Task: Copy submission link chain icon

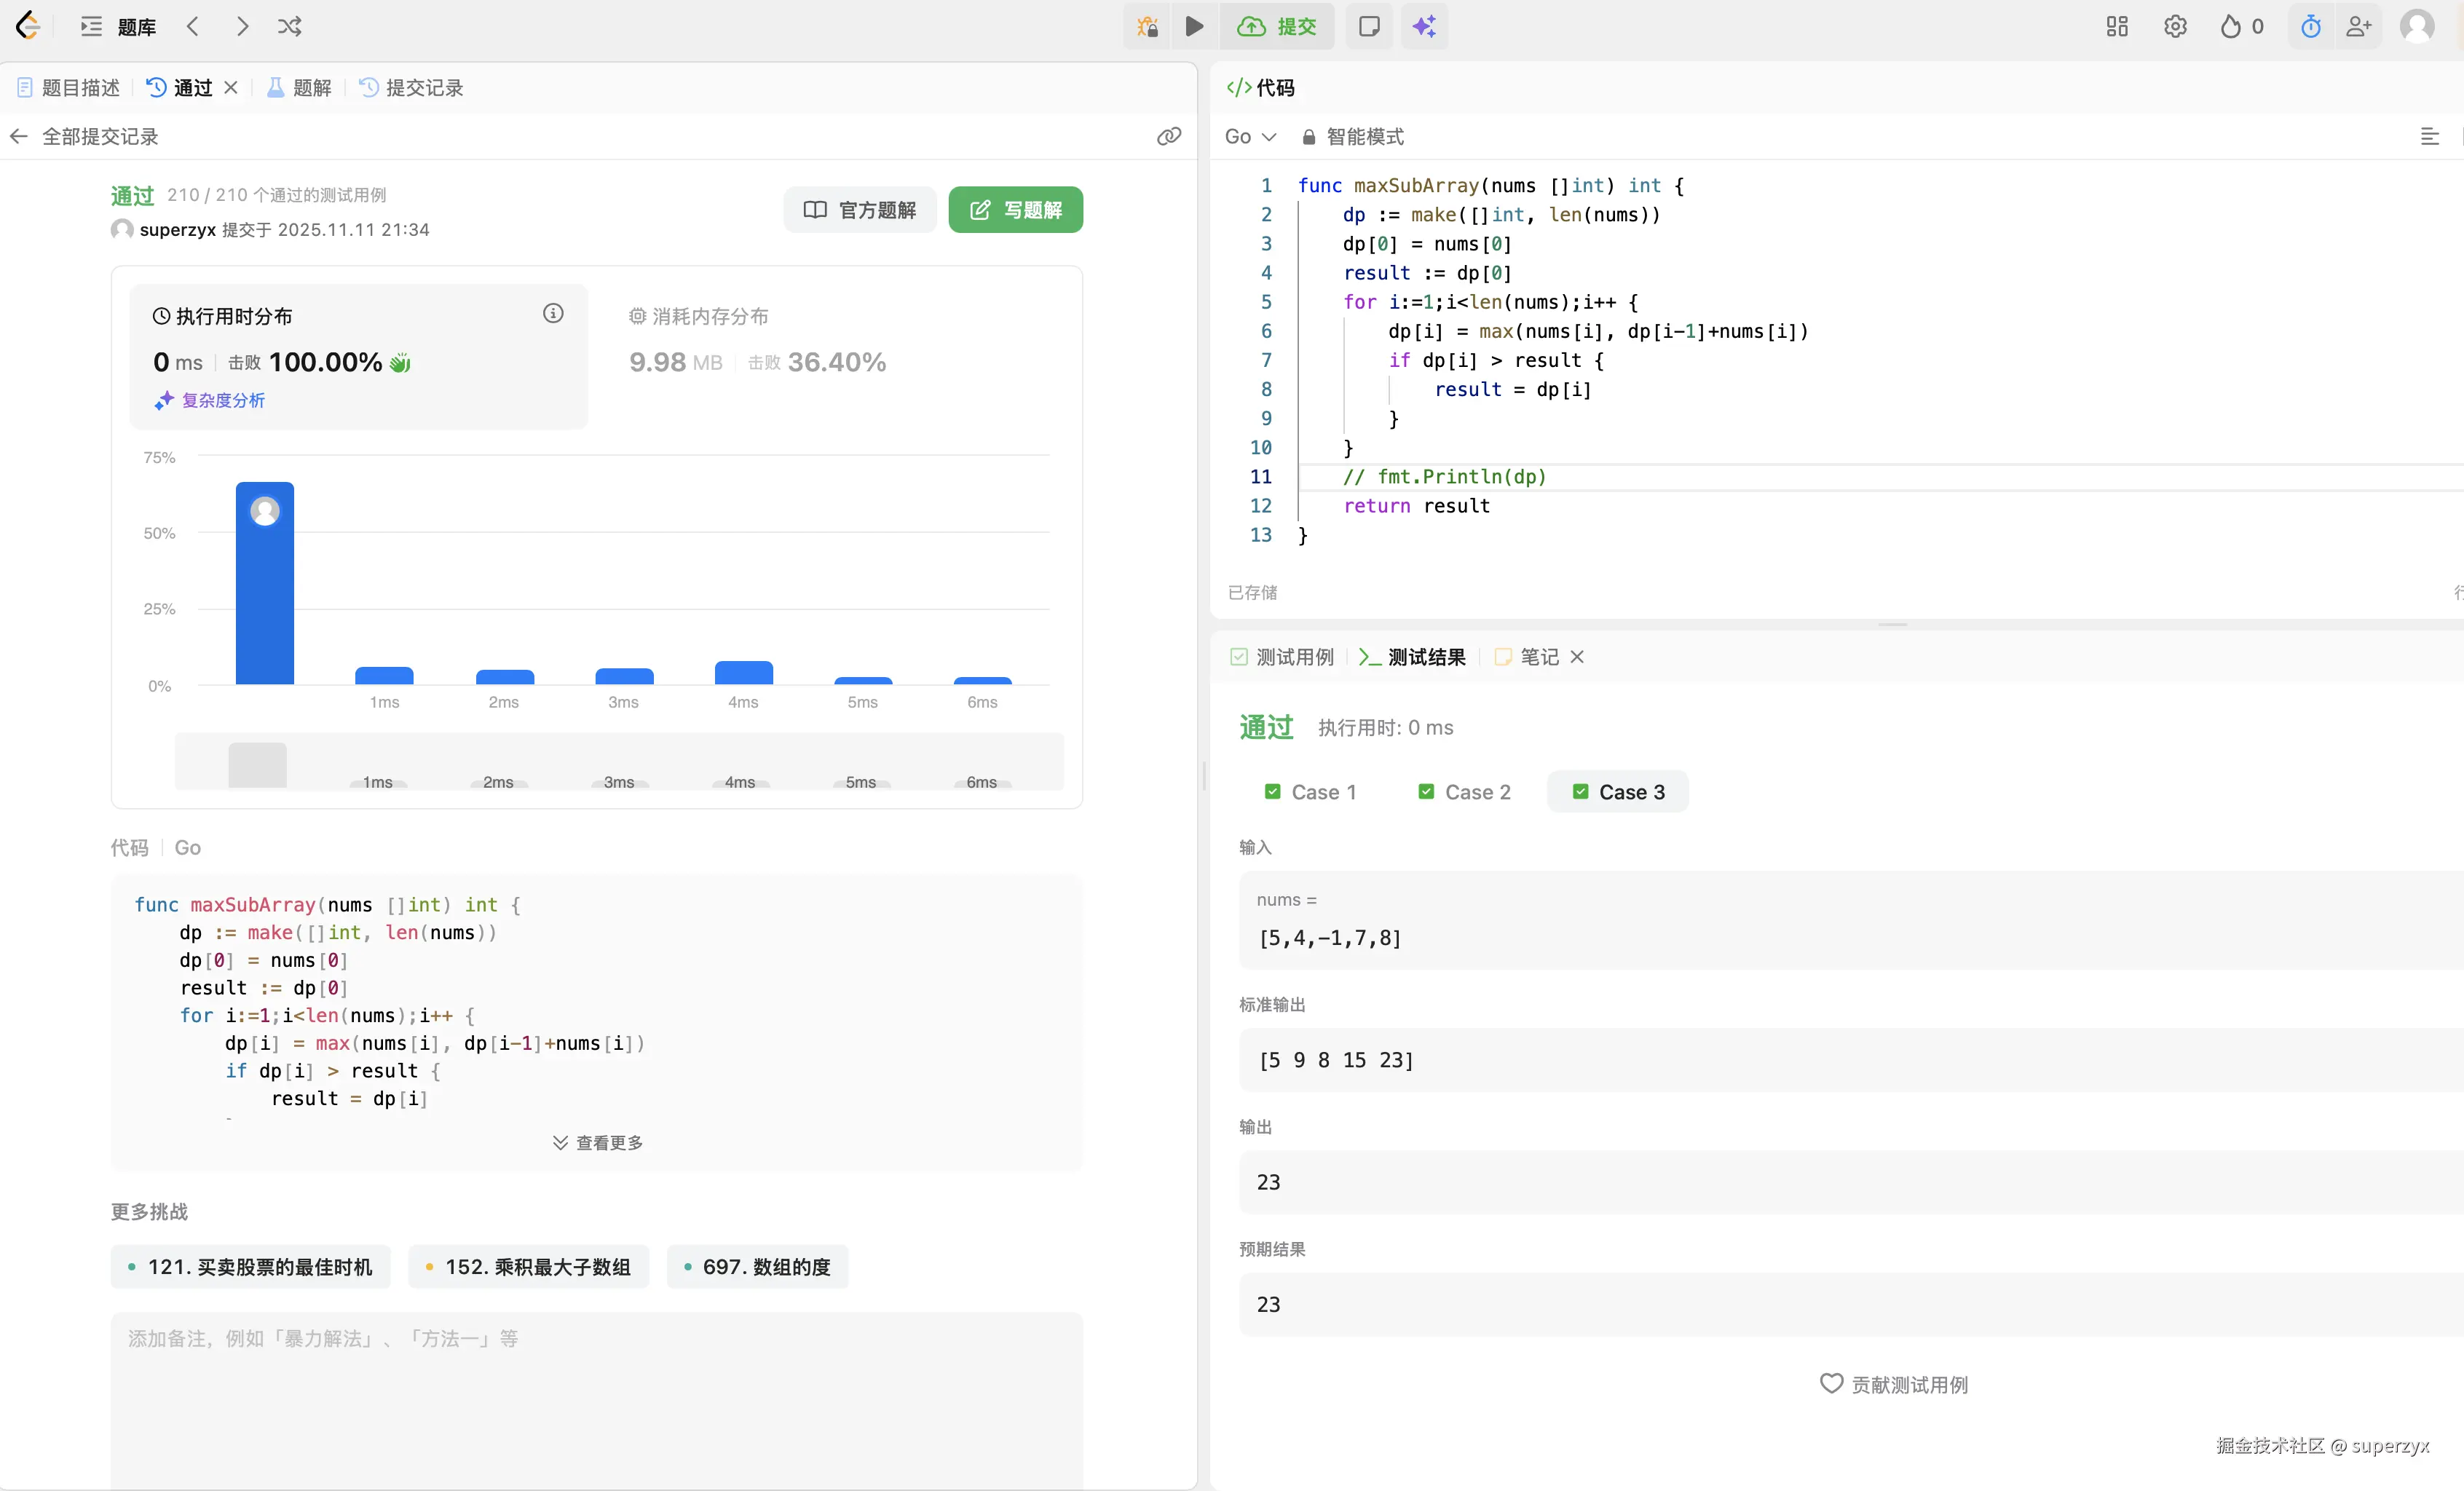Action: point(1168,137)
